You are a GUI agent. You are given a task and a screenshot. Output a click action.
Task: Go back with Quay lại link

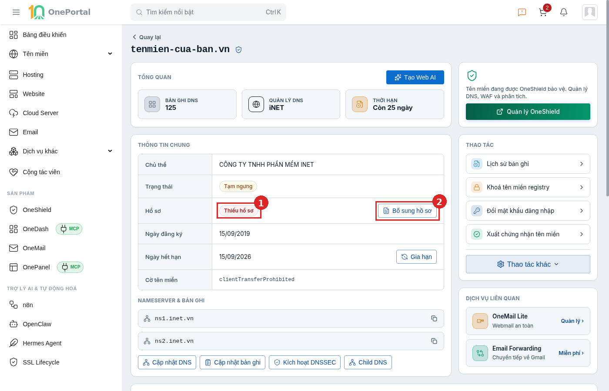pos(147,37)
